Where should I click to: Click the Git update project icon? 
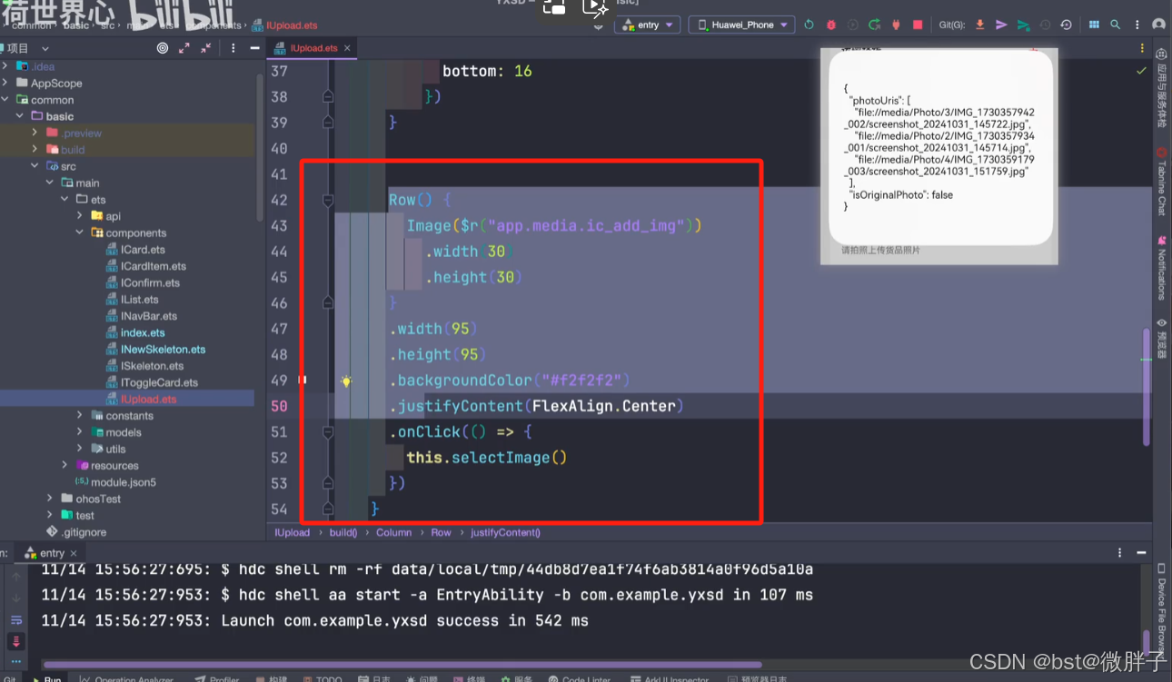coord(980,25)
